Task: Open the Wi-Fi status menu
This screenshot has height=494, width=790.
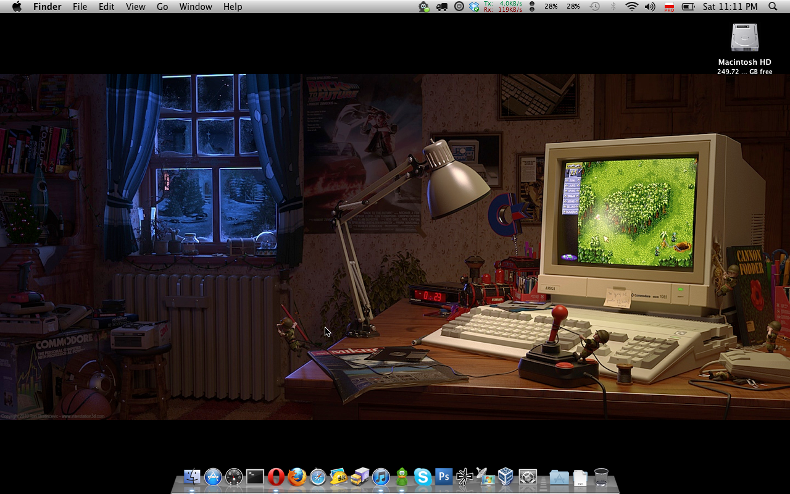Action: 631,7
